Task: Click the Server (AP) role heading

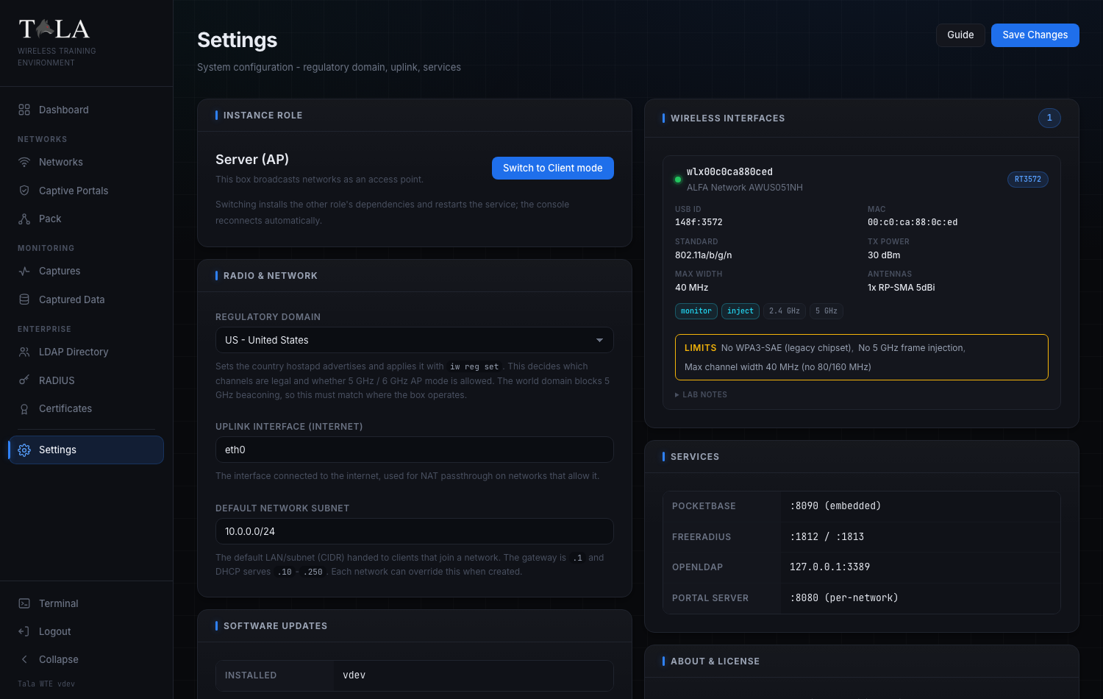Action: click(252, 160)
